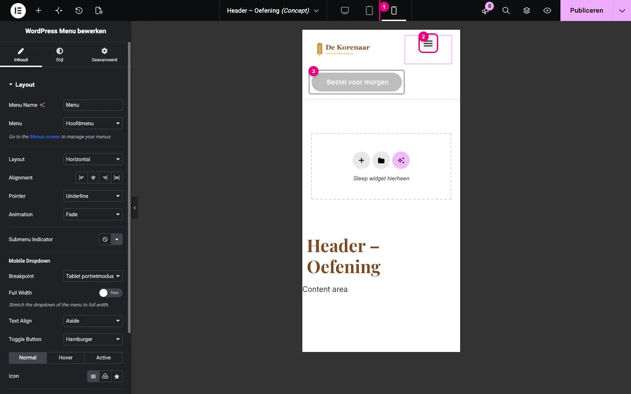Open the Menu dropdown showing Hoofdmenu
Screen dimensions: 631x394
(93, 123)
